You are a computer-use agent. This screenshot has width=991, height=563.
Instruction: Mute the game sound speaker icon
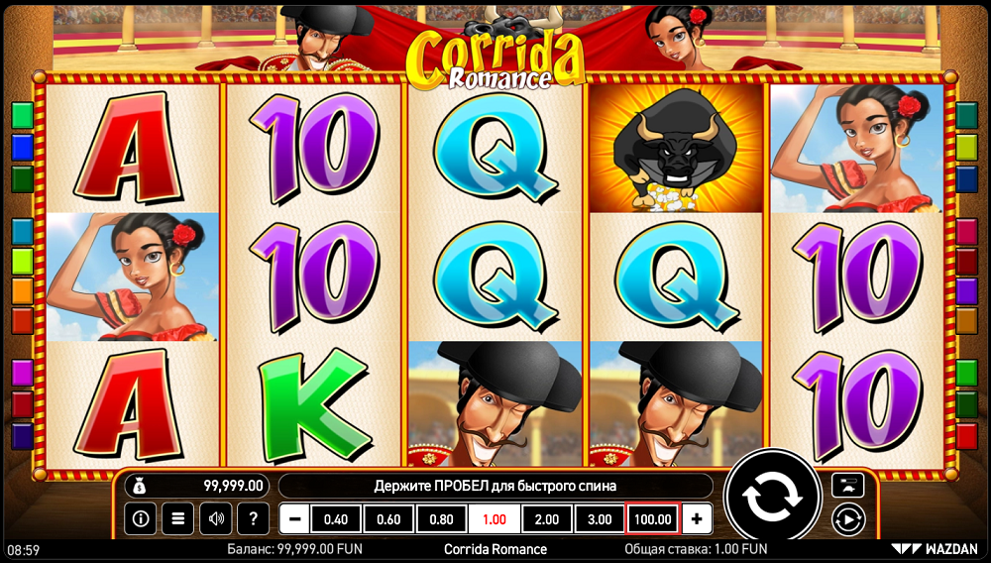point(215,518)
